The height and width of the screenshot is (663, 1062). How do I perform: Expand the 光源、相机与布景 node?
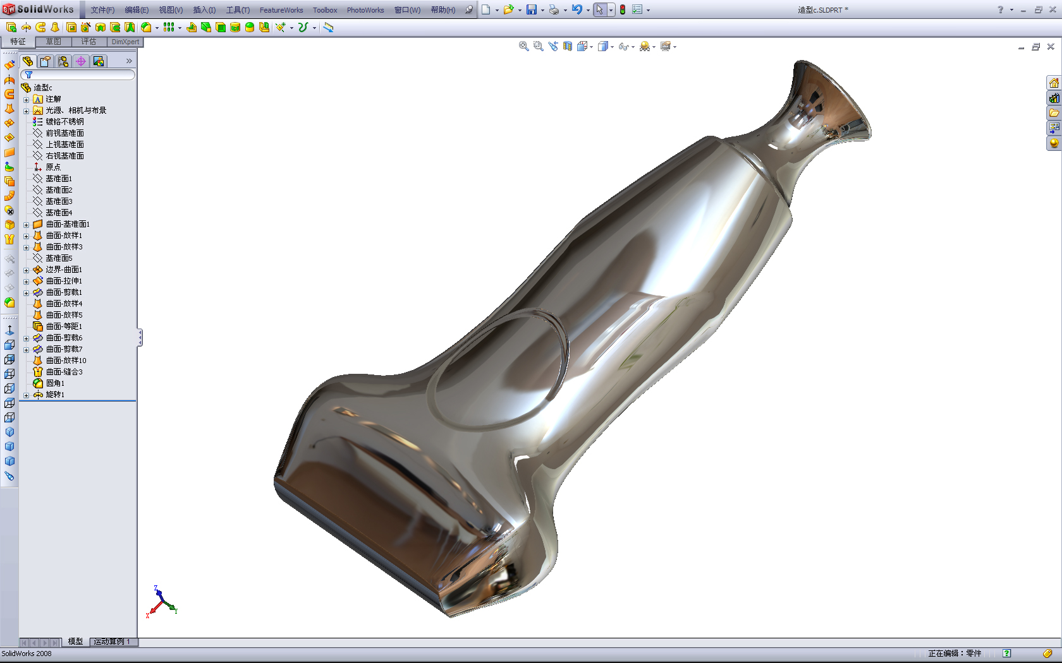[26, 111]
